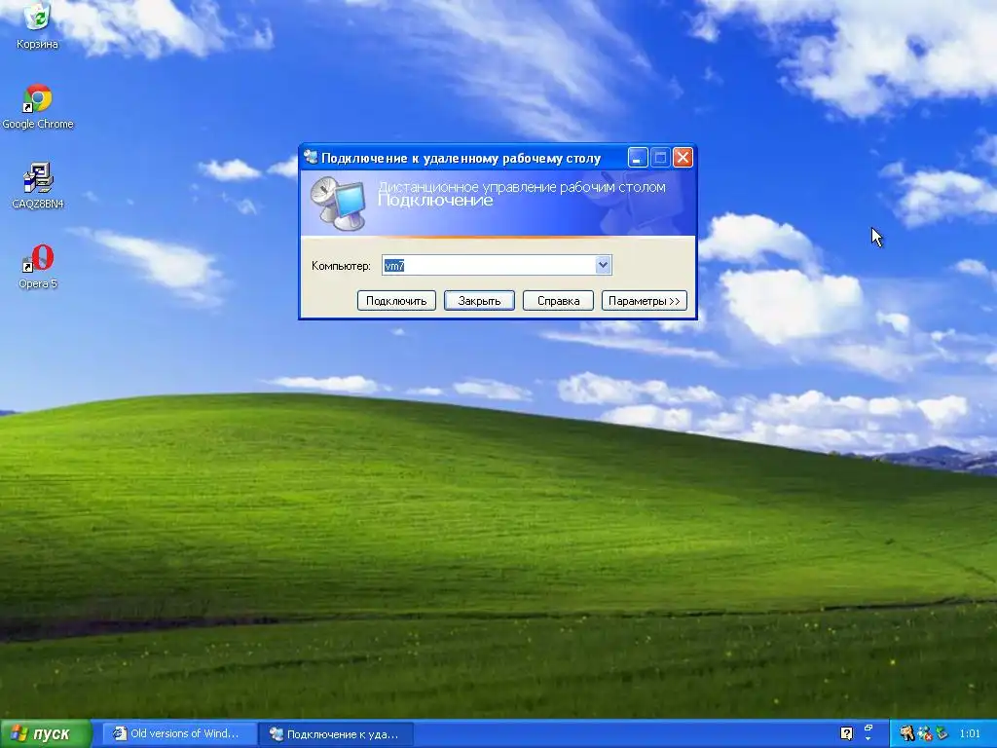Close the Remote Desktop Connection dialog
This screenshot has height=748, width=997.
pos(683,157)
